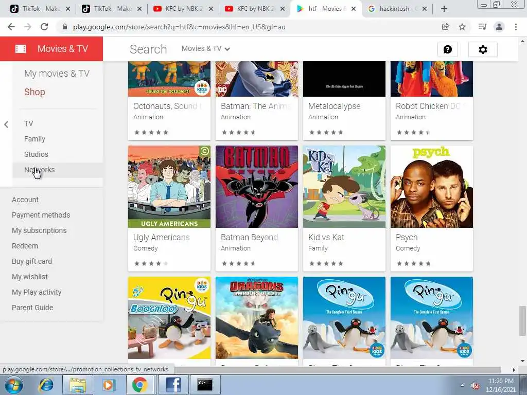527x395 pixels.
Task: Click the browser forward arrow
Action: [x=28, y=27]
